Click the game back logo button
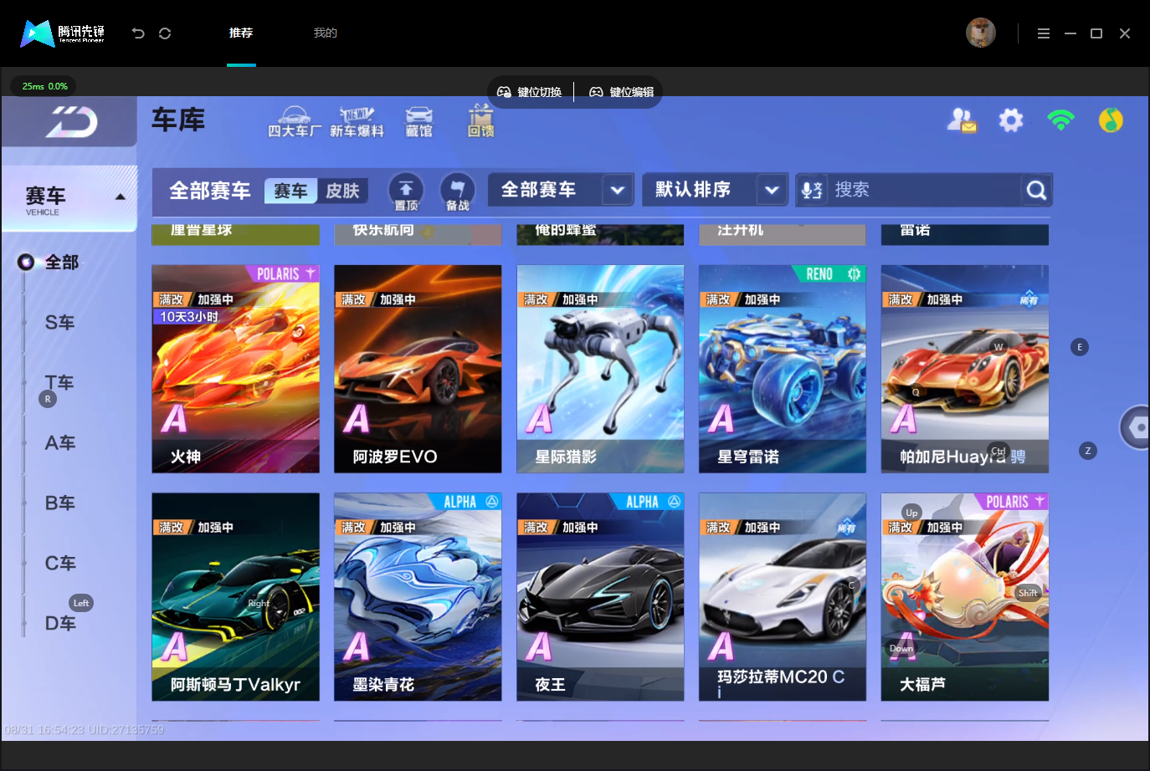 pyautogui.click(x=69, y=122)
